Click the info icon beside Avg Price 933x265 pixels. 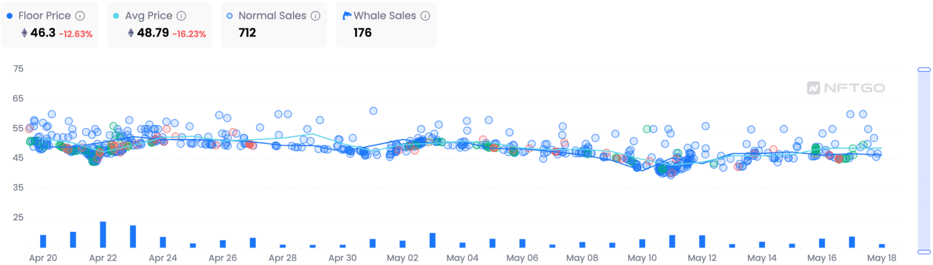181,16
